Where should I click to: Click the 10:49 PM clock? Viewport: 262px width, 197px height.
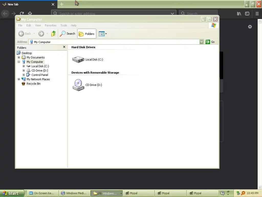click(253, 193)
